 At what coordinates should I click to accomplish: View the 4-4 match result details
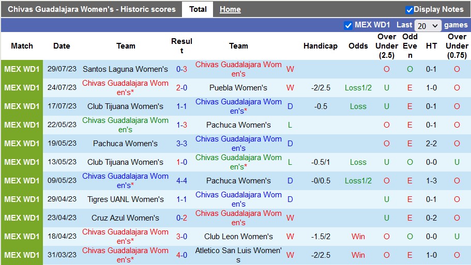tap(181, 181)
